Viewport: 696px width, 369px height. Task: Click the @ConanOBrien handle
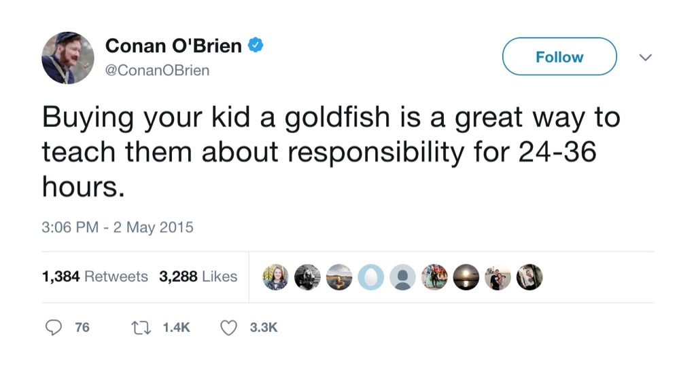[x=157, y=70]
